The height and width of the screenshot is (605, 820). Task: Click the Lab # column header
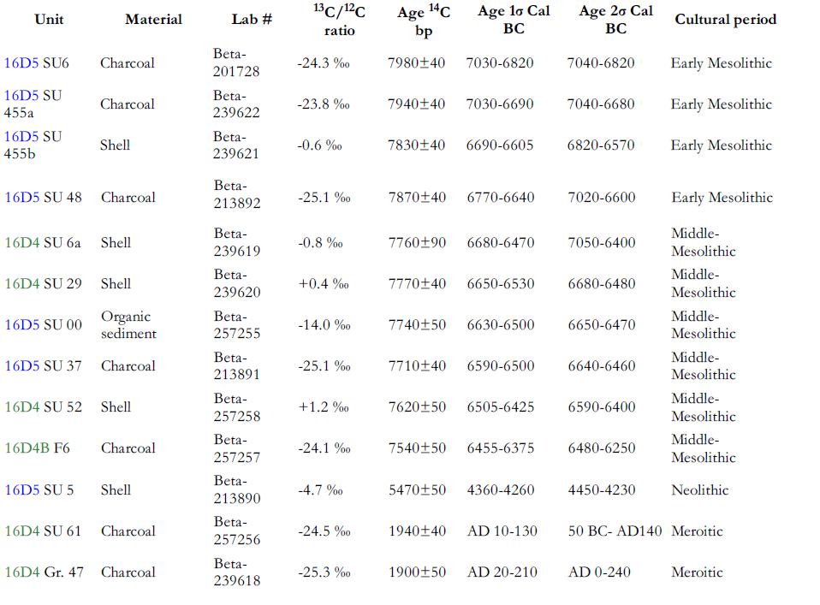click(252, 20)
